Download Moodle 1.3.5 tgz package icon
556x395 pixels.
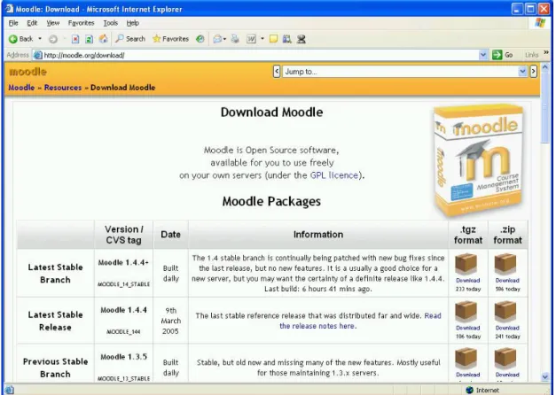(x=466, y=358)
